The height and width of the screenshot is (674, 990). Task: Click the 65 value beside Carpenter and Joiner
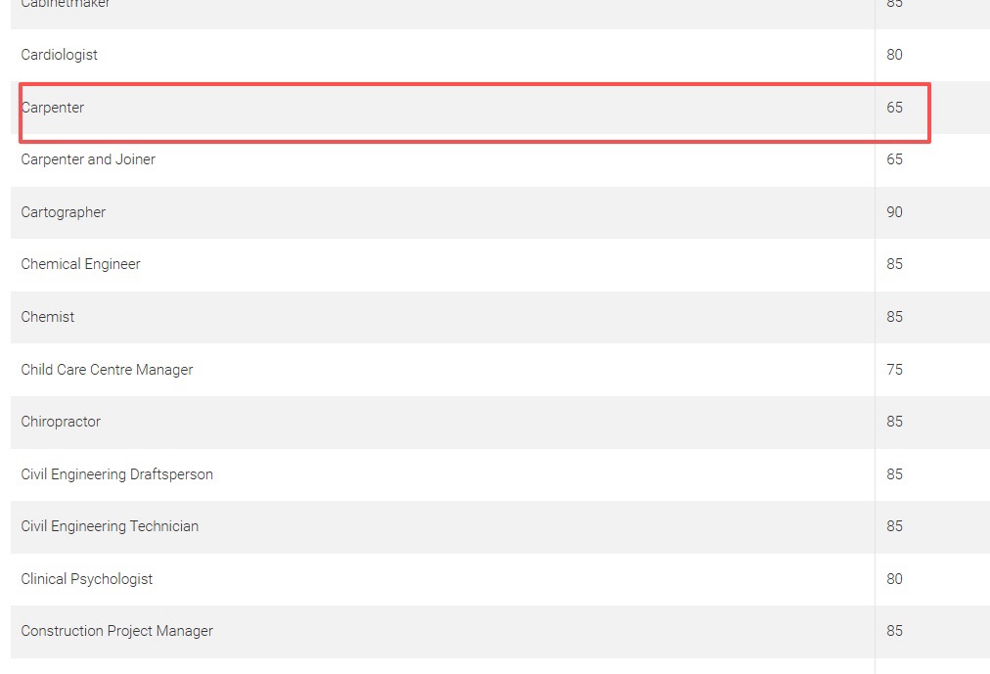[894, 159]
